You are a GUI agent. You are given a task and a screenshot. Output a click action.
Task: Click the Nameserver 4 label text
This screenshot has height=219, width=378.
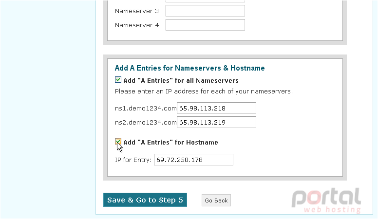(137, 25)
